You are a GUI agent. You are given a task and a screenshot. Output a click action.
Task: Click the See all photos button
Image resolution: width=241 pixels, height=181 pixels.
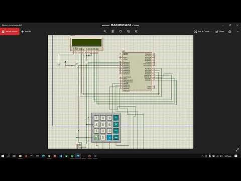pyautogui.click(x=10, y=32)
